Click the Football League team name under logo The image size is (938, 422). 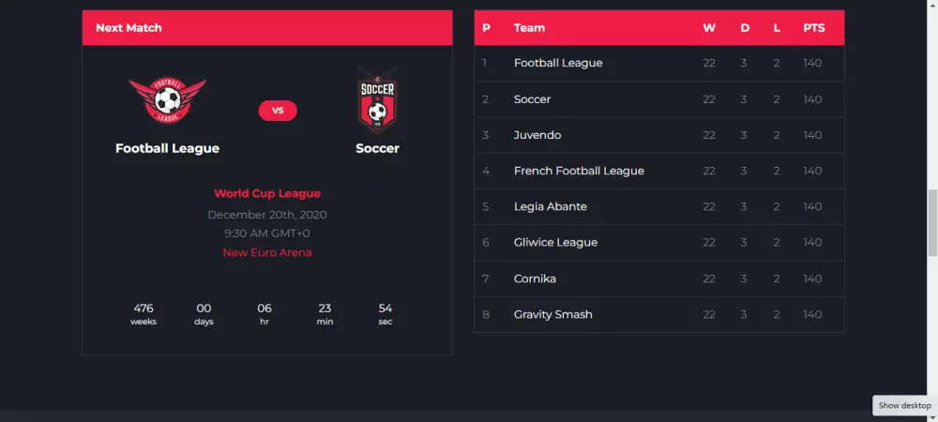pos(167,148)
